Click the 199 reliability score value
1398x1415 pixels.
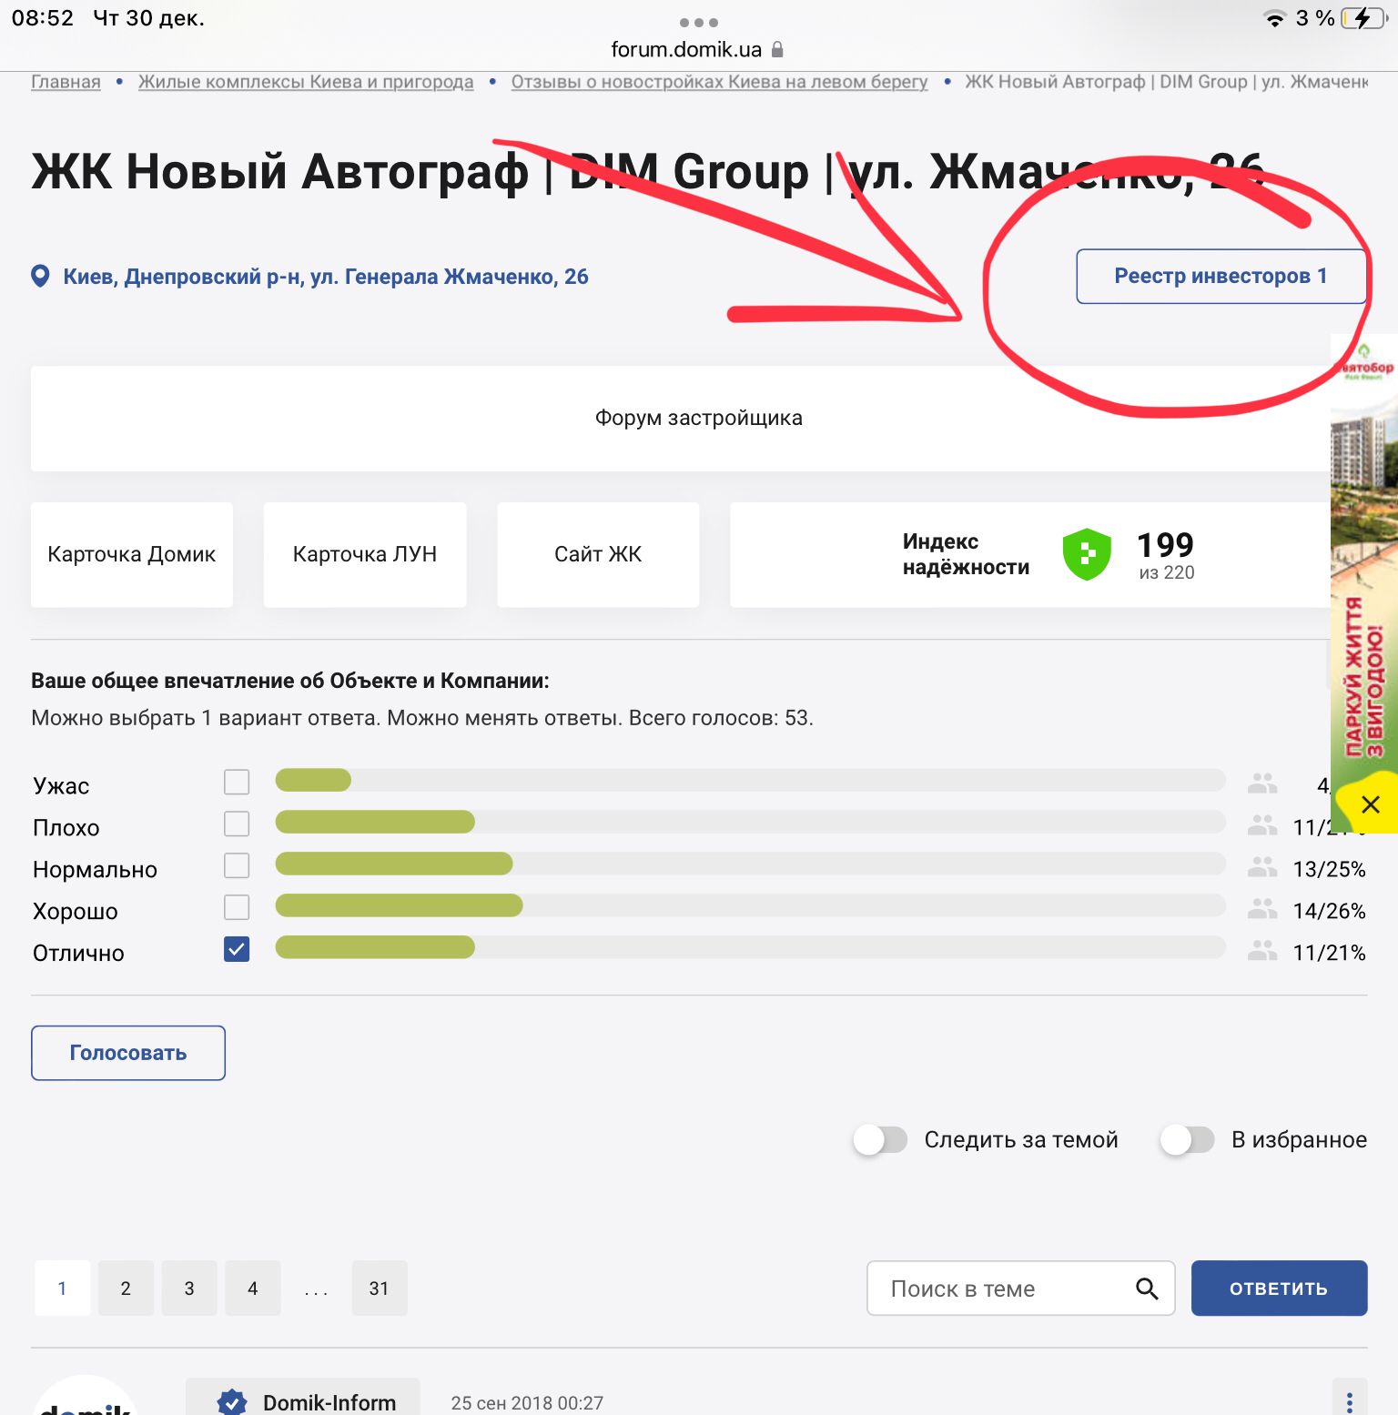(x=1165, y=544)
